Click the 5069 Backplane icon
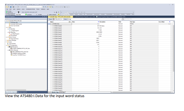 [x=9, y=47]
